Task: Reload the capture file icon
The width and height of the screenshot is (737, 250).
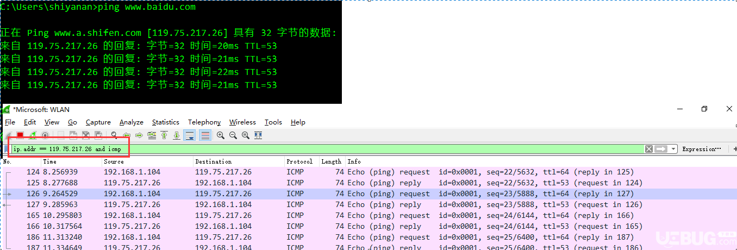Action: [98, 135]
